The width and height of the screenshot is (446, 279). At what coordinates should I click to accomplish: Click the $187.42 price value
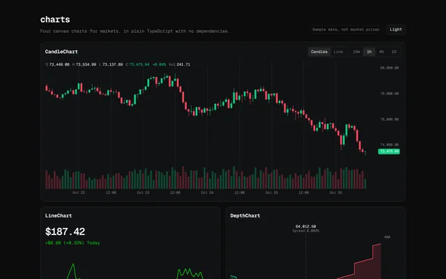(x=65, y=232)
